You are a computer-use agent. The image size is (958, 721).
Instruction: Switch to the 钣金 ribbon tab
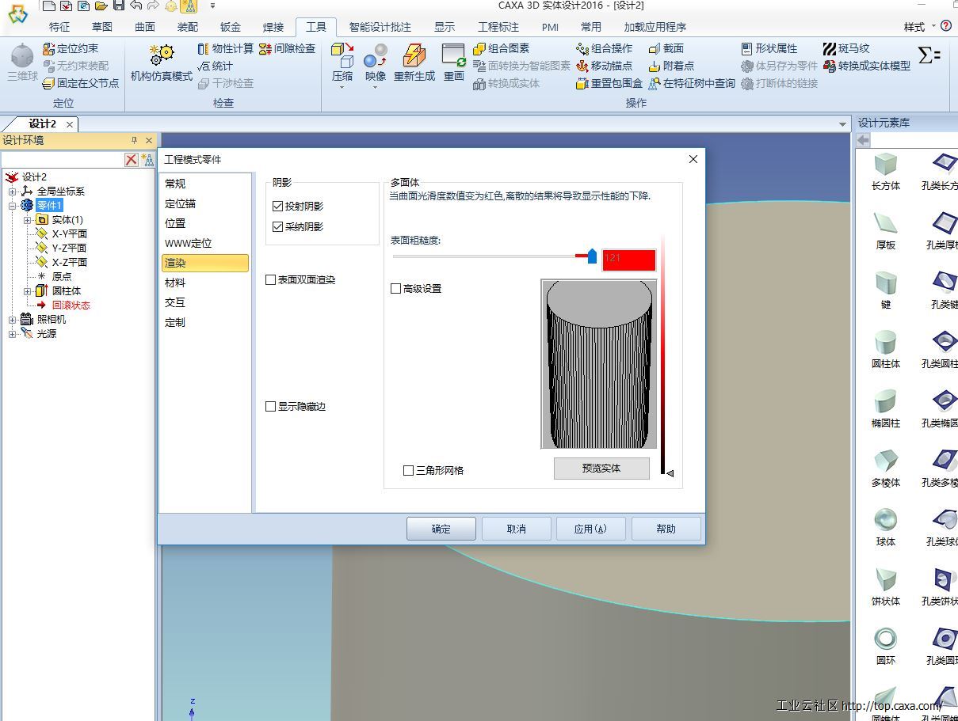pyautogui.click(x=230, y=27)
